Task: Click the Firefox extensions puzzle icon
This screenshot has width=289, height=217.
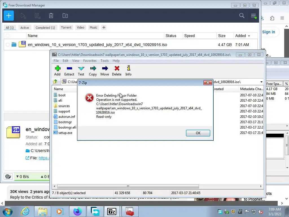Action: 272,18
